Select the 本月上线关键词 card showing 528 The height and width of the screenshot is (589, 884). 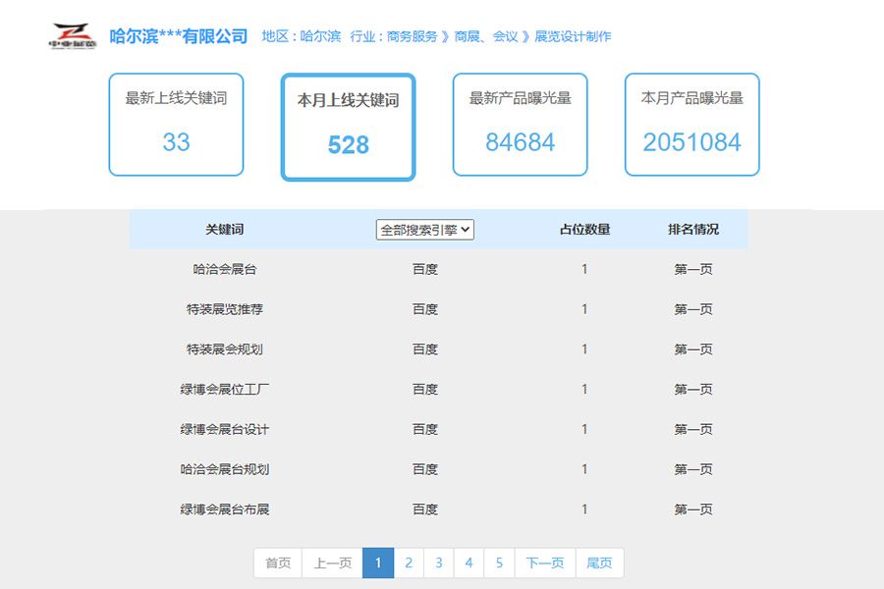pos(348,123)
